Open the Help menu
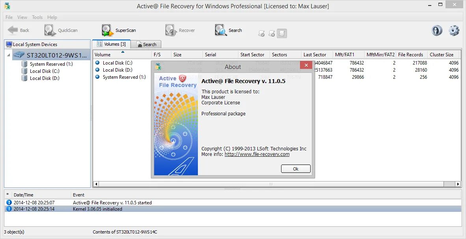The image size is (466, 239). coord(52,17)
